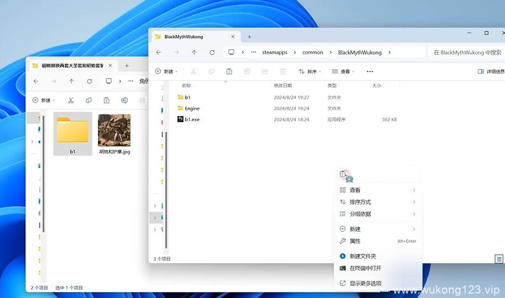
Task: Select large b1 folder in 胡桃 window
Action: [73, 134]
